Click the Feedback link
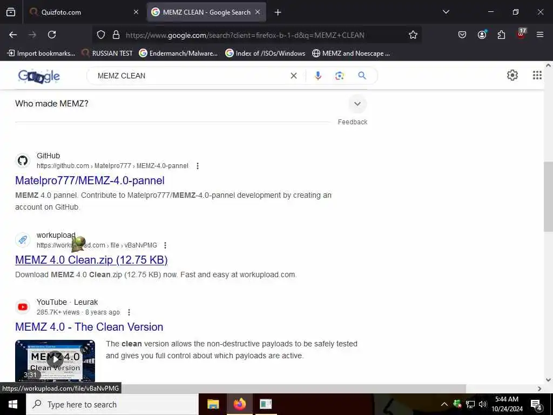The width and height of the screenshot is (553, 415). point(352,122)
